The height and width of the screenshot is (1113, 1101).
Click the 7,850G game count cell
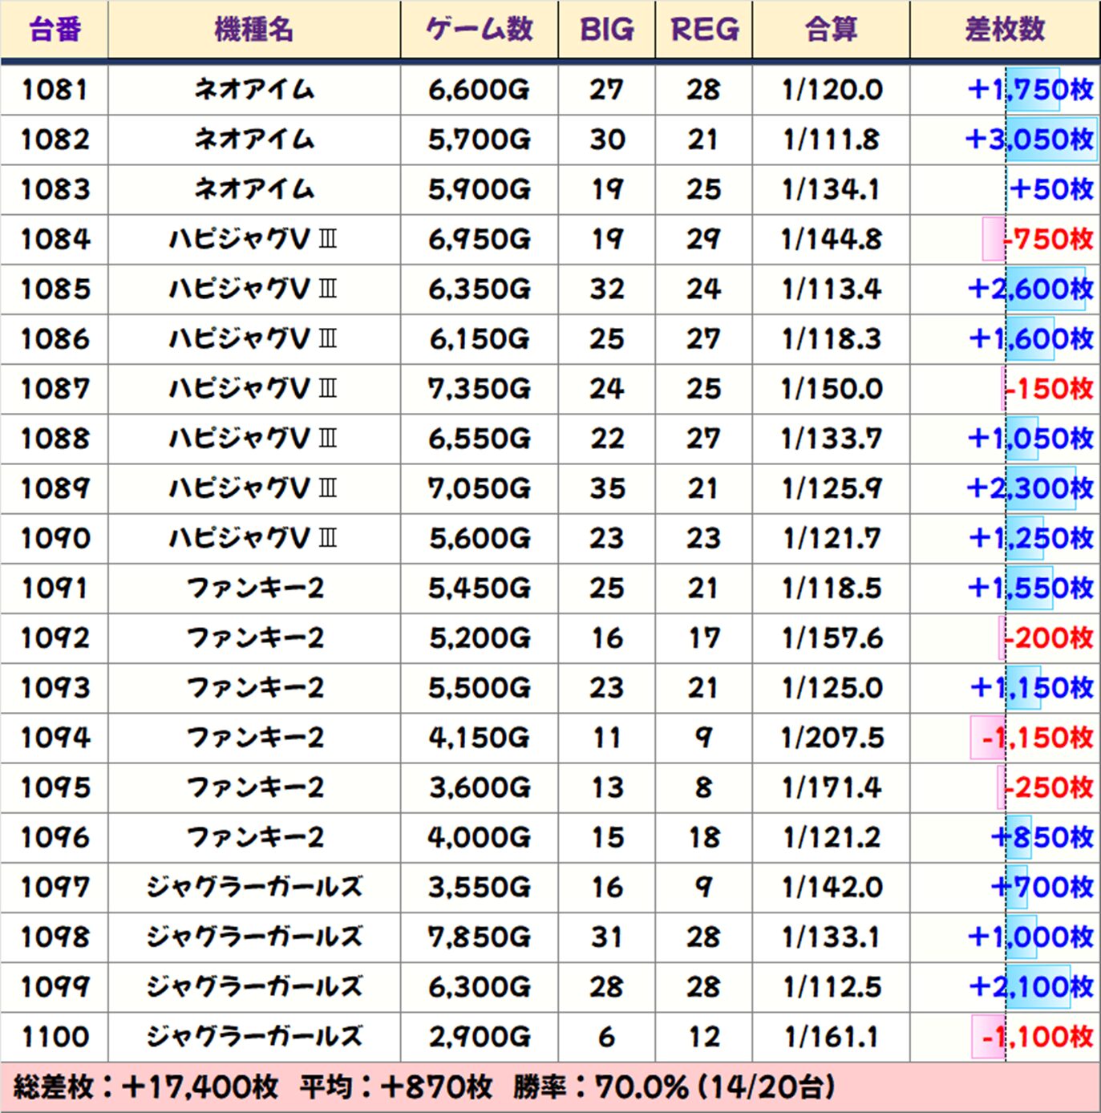[x=480, y=937]
